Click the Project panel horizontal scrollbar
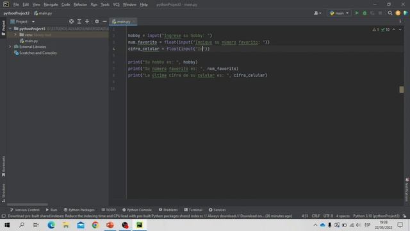The image size is (410, 231). 28,205
